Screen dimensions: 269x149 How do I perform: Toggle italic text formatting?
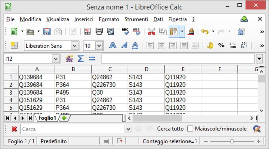[x=124, y=45]
